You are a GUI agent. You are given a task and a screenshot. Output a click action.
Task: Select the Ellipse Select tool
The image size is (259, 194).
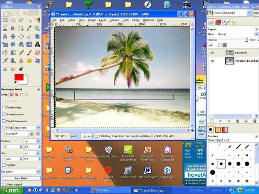(x=13, y=20)
